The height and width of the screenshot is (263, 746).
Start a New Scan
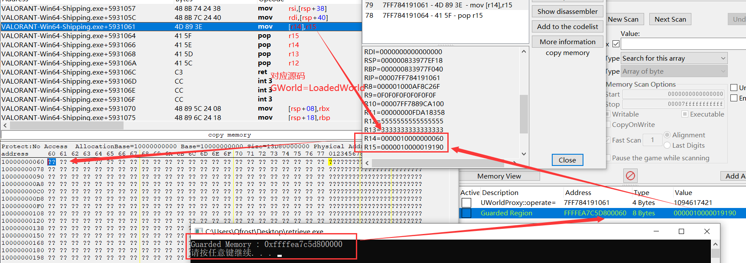[623, 19]
